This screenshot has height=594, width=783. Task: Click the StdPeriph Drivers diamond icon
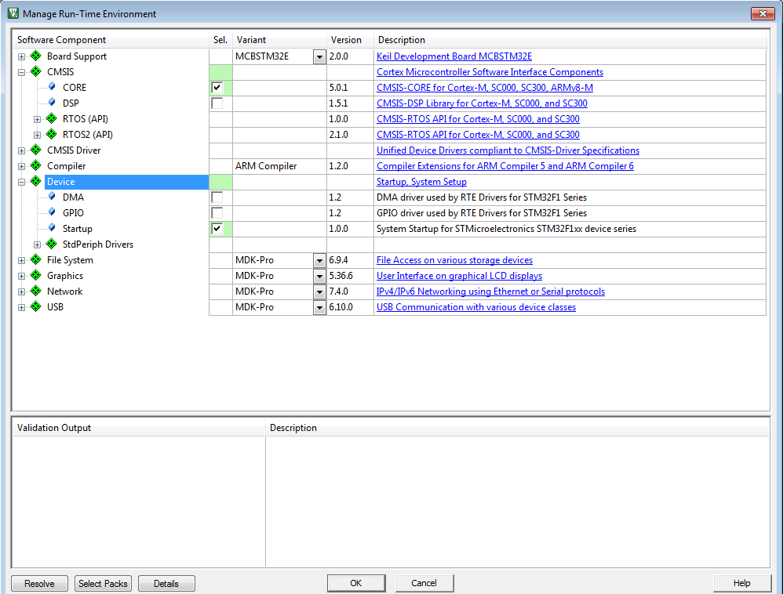(52, 244)
